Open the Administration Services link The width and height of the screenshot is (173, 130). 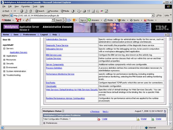coord(57,39)
